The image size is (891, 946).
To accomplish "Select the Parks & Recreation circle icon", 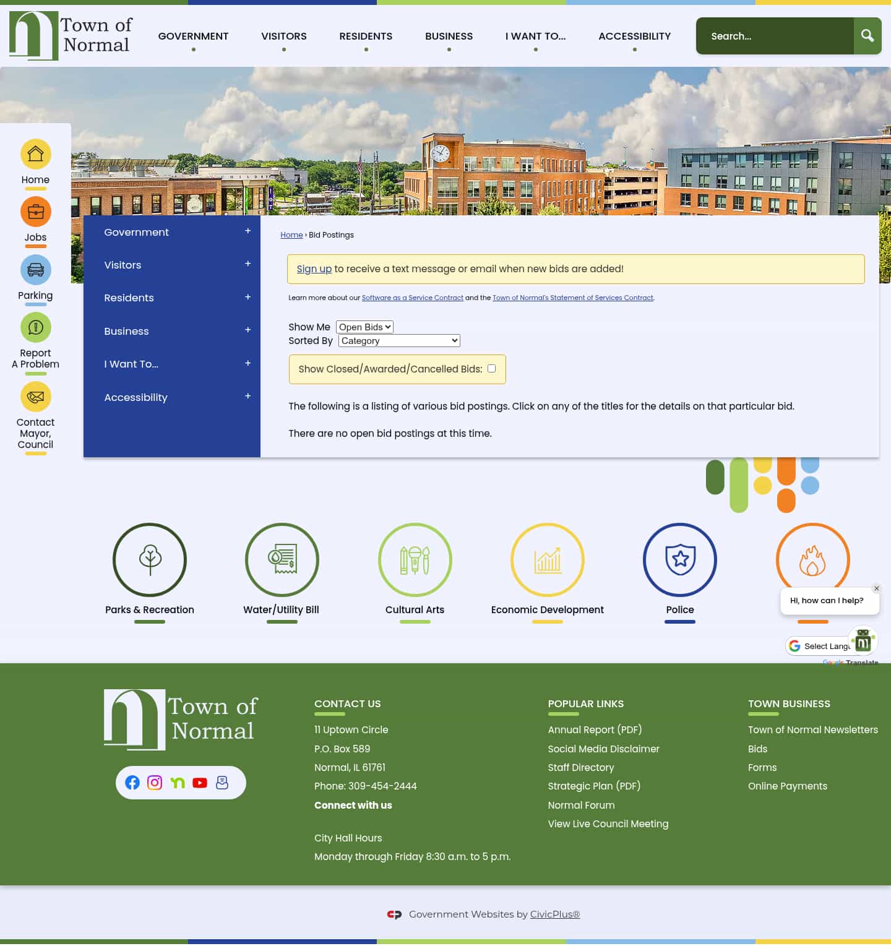I will [150, 559].
